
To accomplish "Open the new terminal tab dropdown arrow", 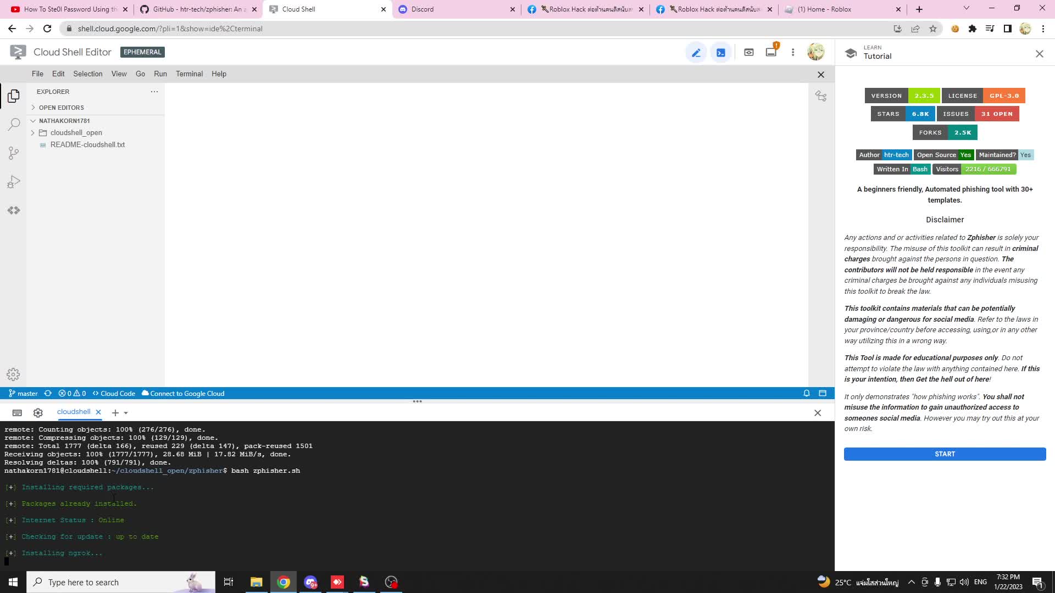I will [x=126, y=413].
